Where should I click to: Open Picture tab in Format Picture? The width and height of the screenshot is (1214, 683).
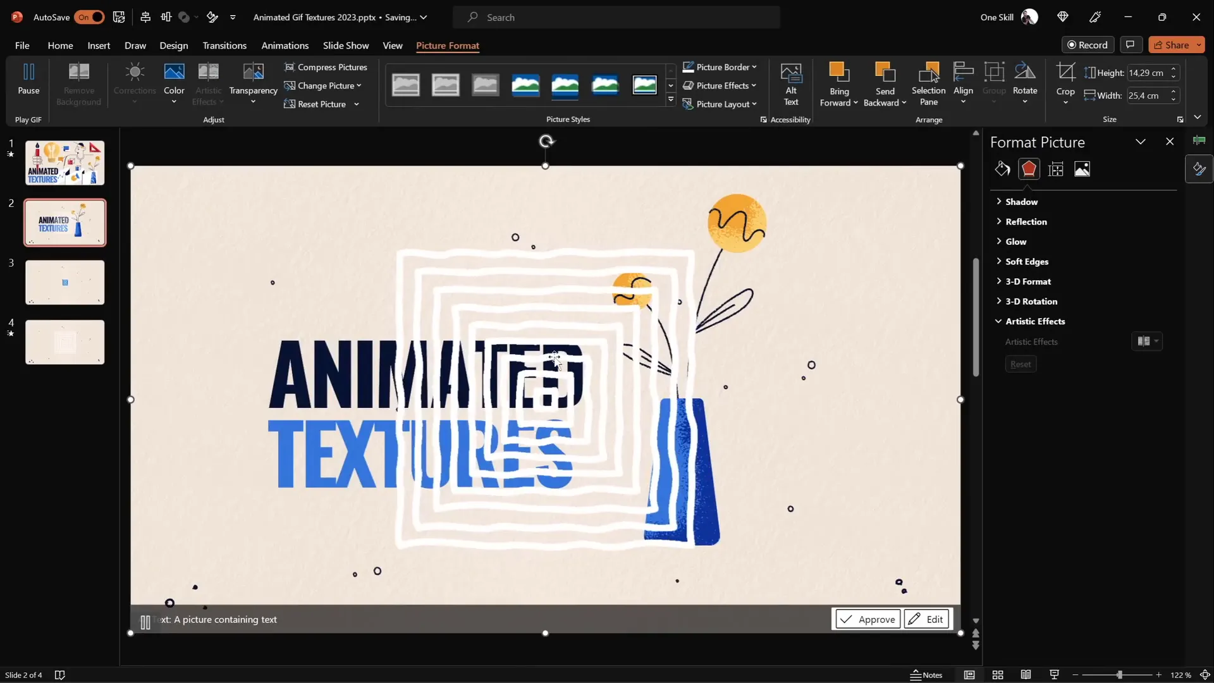click(1082, 169)
